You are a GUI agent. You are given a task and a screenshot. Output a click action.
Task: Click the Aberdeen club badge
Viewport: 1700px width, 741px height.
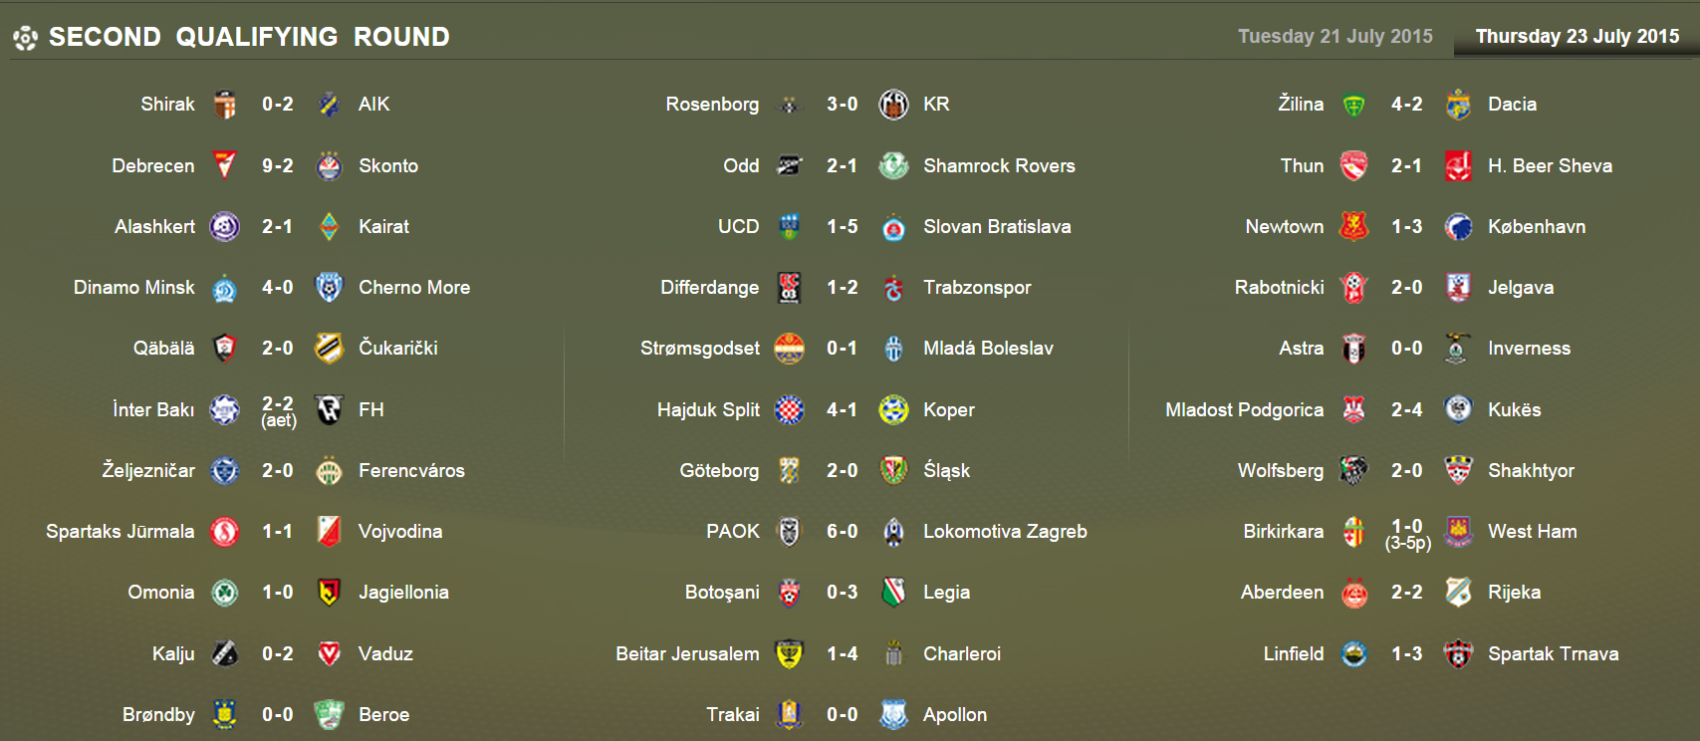point(1353,593)
